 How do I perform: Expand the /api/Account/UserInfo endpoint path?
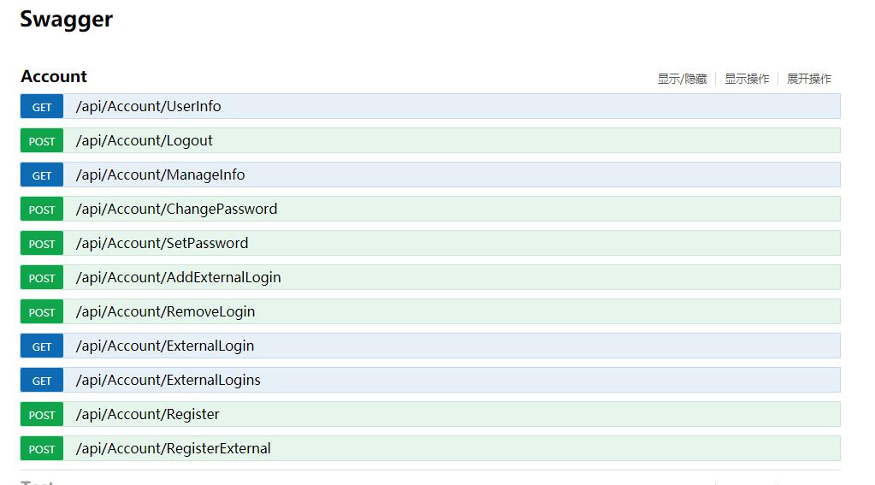click(149, 107)
